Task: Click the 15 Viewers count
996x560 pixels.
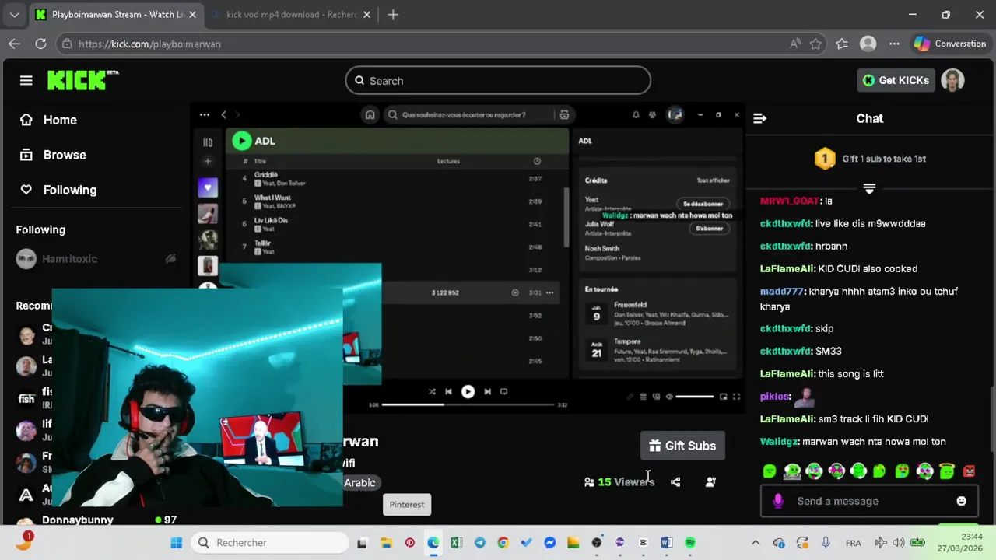Action: 619,482
